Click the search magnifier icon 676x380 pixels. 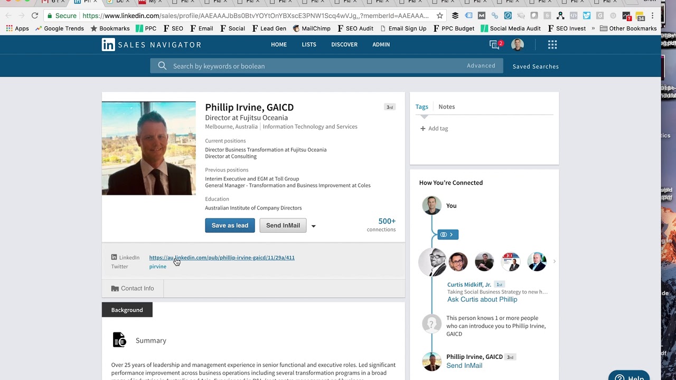click(162, 66)
